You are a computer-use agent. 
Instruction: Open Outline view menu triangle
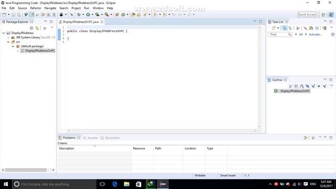tap(331, 86)
